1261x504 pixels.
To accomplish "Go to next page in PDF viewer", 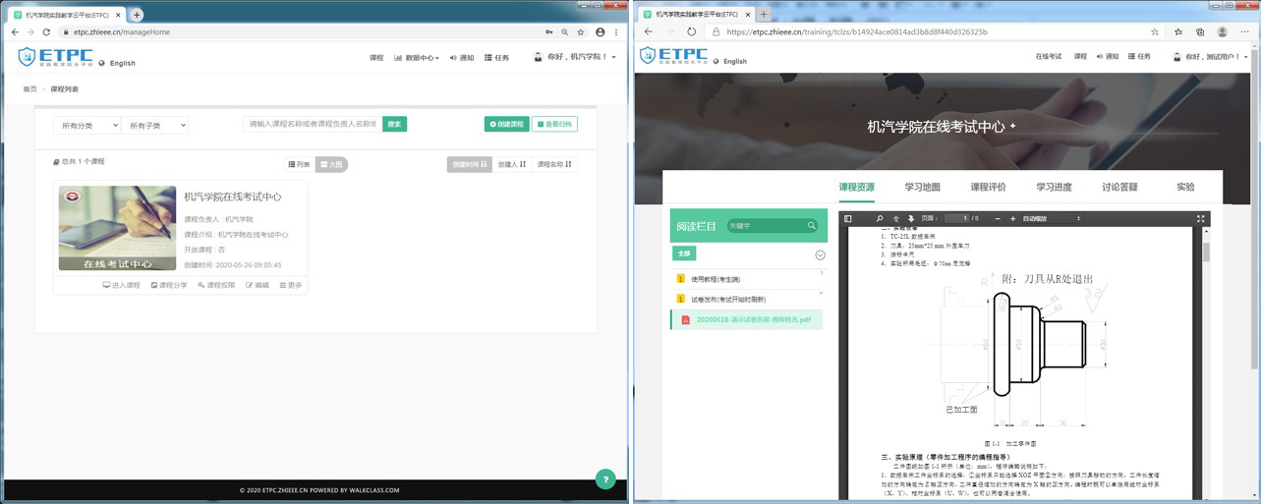I will click(911, 218).
